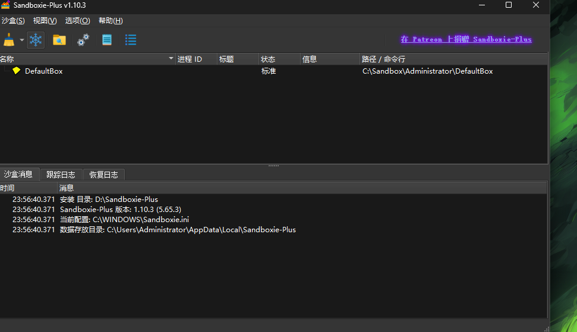577x332 pixels.
Task: Open the 沙盒(S) menu
Action: point(13,21)
